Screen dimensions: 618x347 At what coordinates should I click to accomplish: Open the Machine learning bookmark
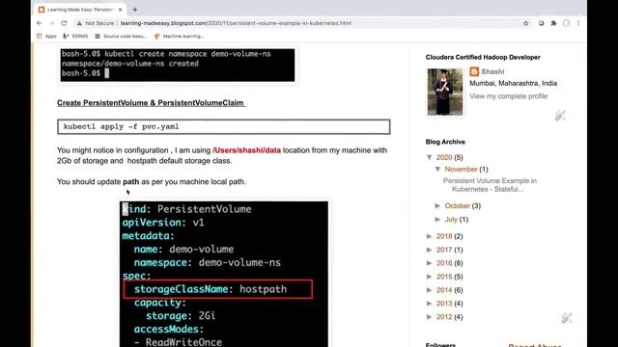(179, 37)
